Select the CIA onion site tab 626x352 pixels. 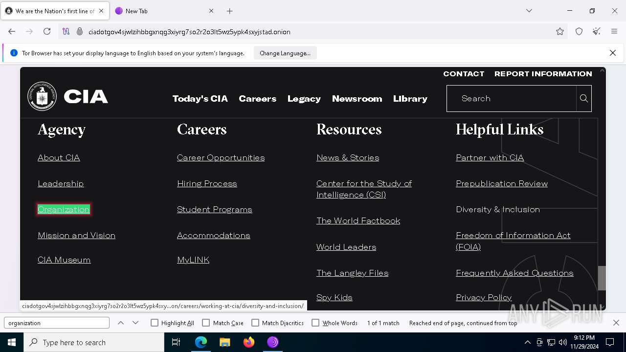[55, 11]
